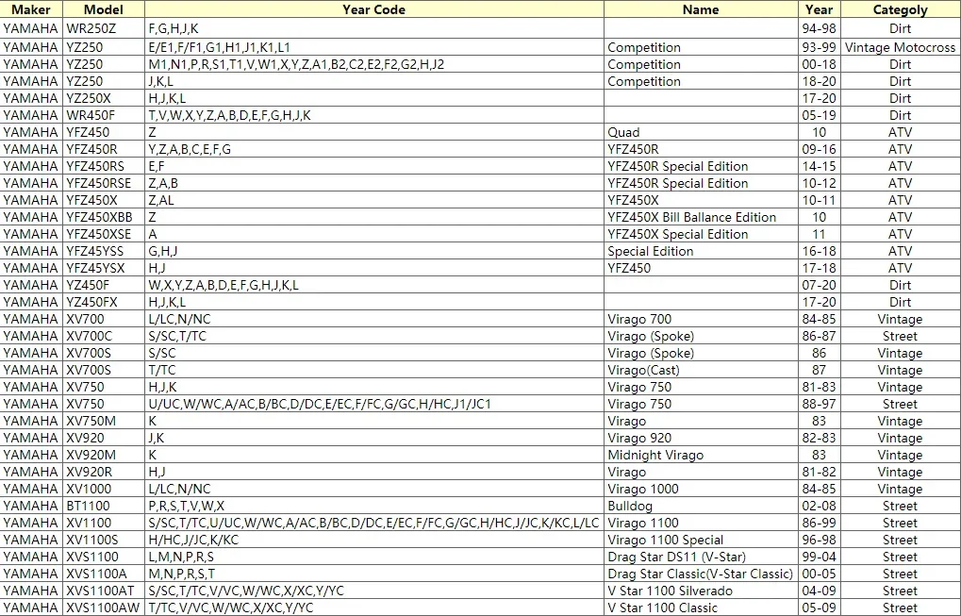Click the Year Code column header
The image size is (961, 616).
tap(373, 9)
